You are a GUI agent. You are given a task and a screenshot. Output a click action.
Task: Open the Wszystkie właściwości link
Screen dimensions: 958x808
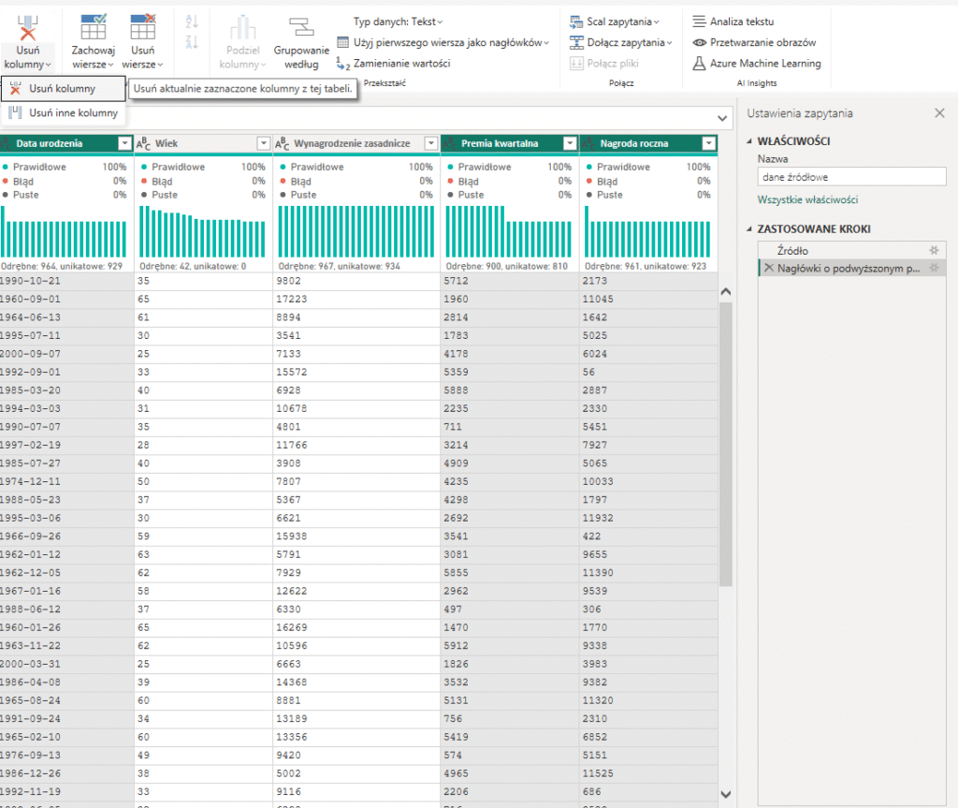tap(806, 199)
